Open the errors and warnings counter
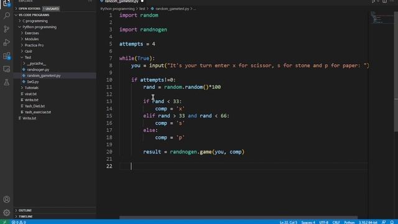398x224 pixels. 19,222
